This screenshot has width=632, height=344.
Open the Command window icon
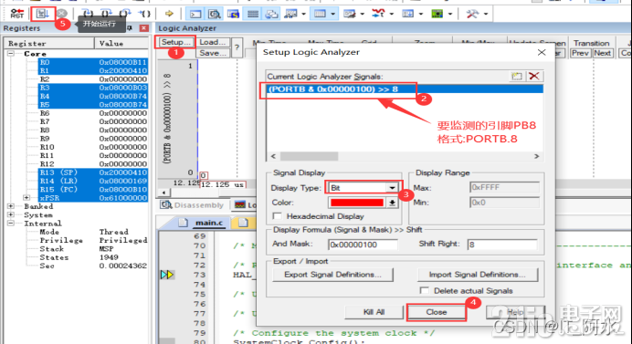[195, 14]
